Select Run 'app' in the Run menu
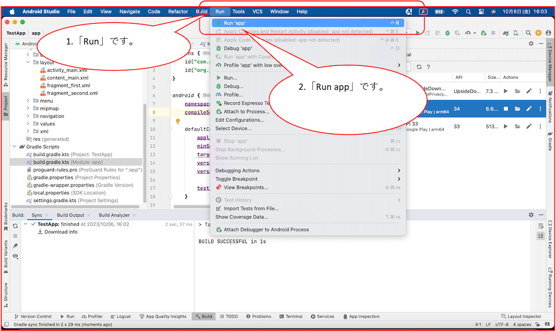This screenshot has height=331, width=556. click(308, 23)
